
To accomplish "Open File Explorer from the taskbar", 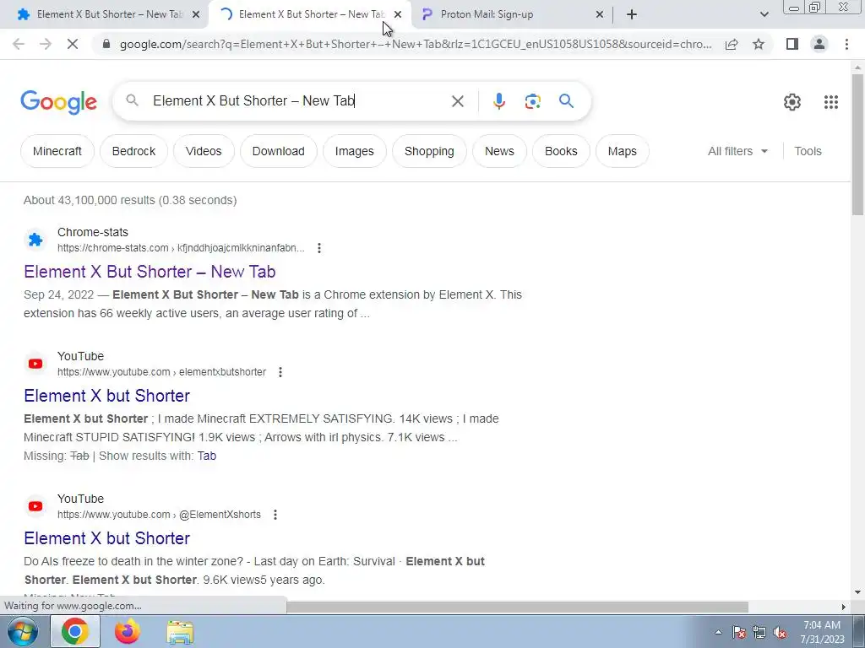I will pos(180,632).
